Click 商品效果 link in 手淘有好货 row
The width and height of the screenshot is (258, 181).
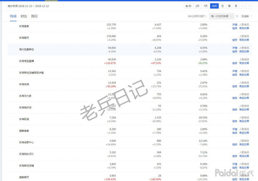244,109
